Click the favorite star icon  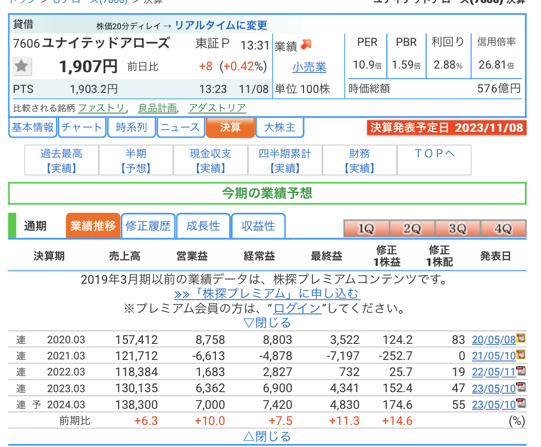coord(22,66)
